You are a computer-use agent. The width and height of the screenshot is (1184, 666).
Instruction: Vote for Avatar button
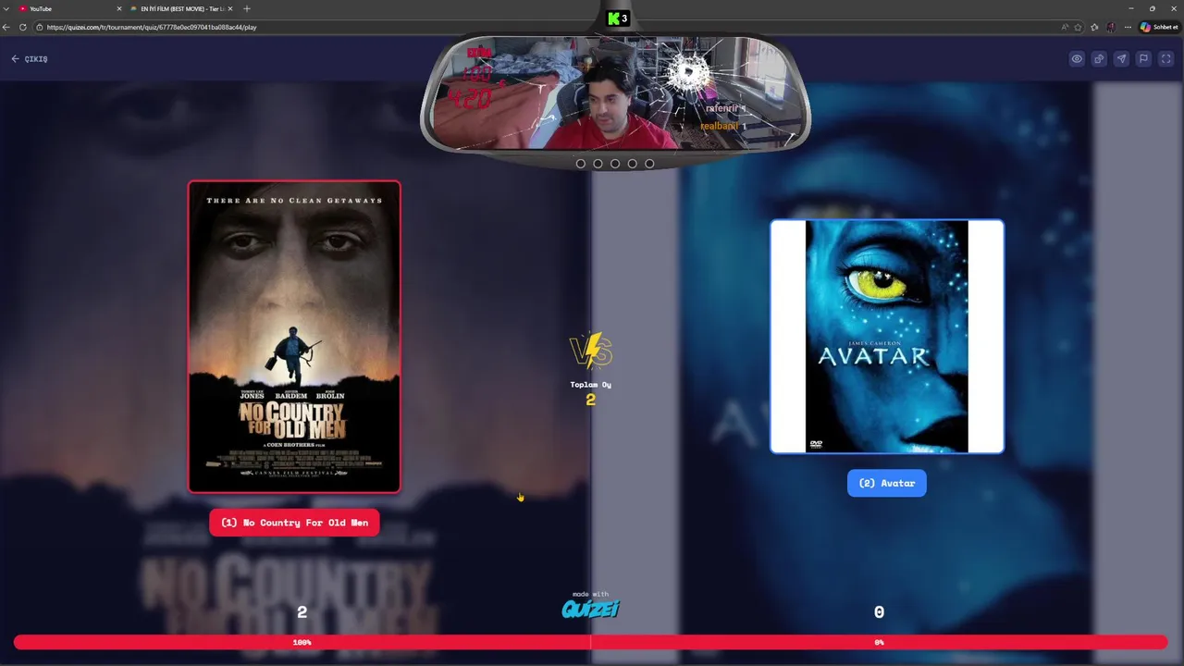(x=886, y=483)
